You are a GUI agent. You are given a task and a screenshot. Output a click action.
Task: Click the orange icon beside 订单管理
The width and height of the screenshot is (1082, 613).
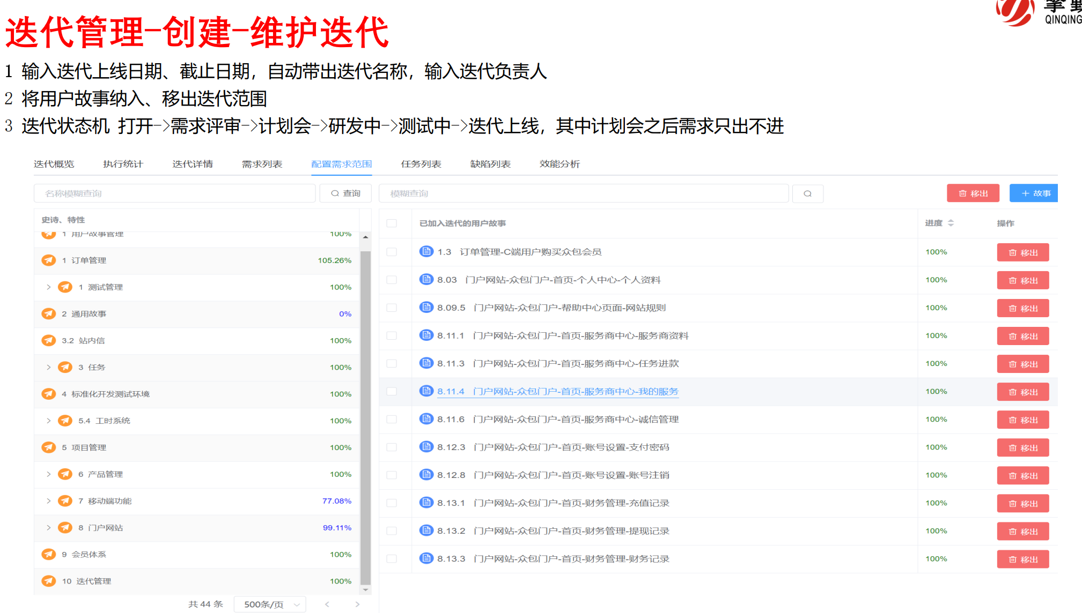[x=49, y=260]
